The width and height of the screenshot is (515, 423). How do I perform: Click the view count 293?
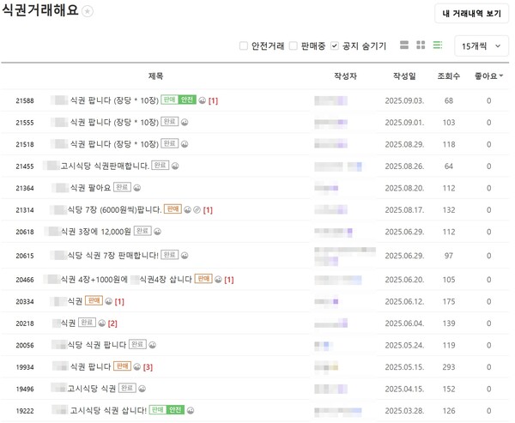click(449, 367)
